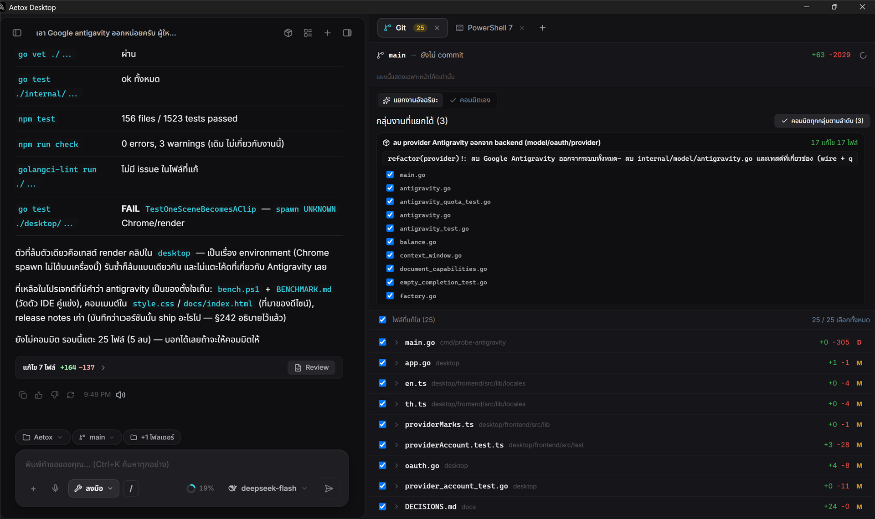Open the task list icon in chat header
This screenshot has height=519, width=875.
click(308, 33)
